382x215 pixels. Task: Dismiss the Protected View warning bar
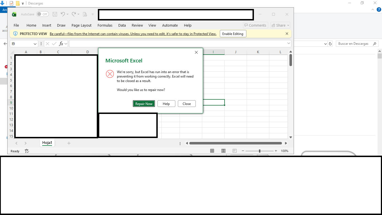click(287, 34)
